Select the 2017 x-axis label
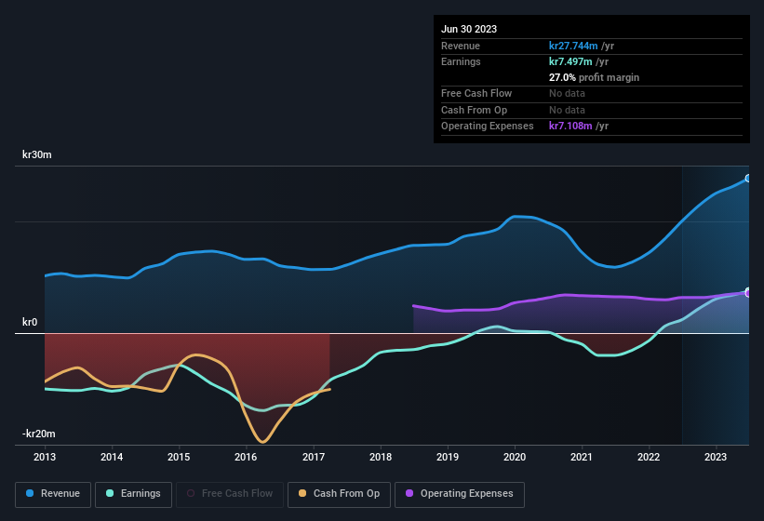 pos(314,457)
